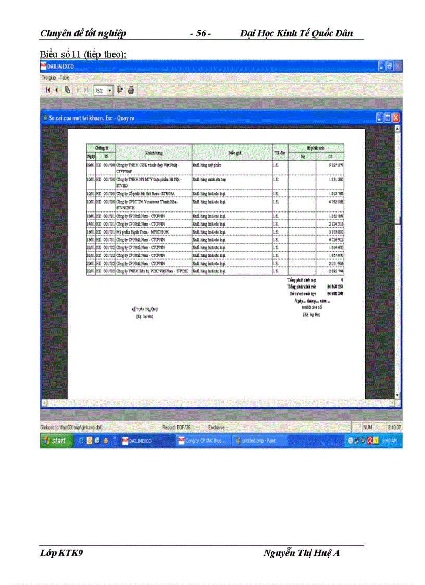
Task: Open the 75% zoom dropdown
Action: (110, 90)
